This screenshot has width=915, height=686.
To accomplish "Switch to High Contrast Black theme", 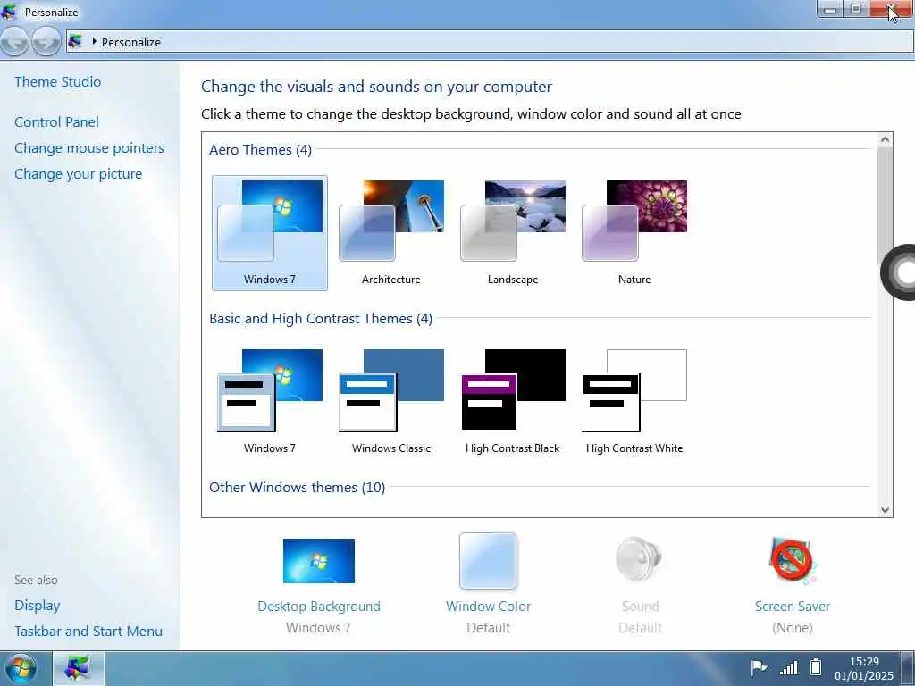I will click(513, 401).
